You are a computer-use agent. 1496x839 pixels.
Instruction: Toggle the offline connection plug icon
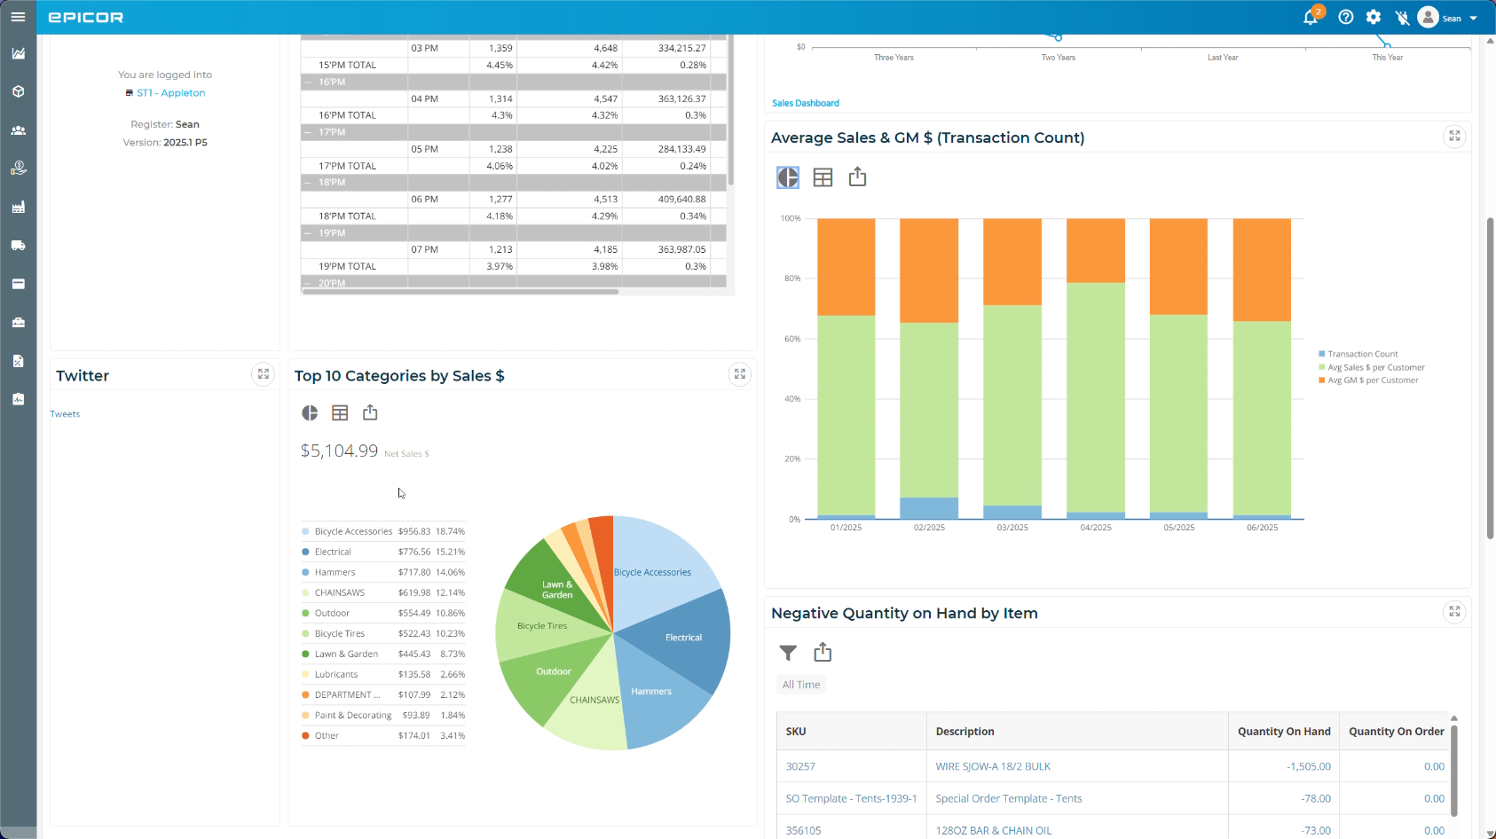[x=1403, y=17]
